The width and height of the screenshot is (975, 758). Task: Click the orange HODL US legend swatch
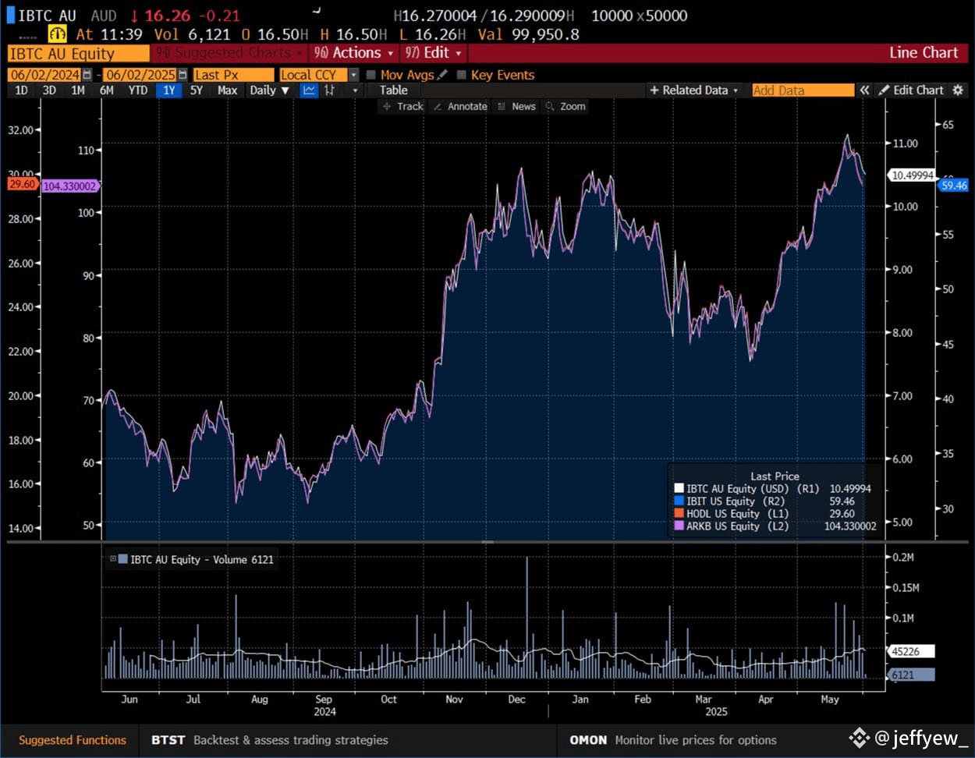pos(679,514)
